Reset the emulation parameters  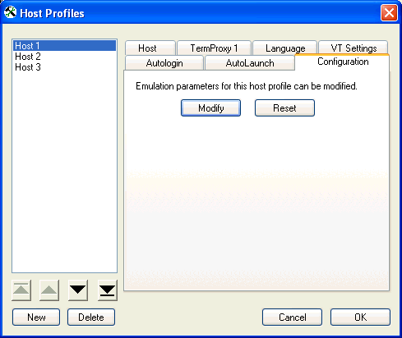(x=284, y=108)
